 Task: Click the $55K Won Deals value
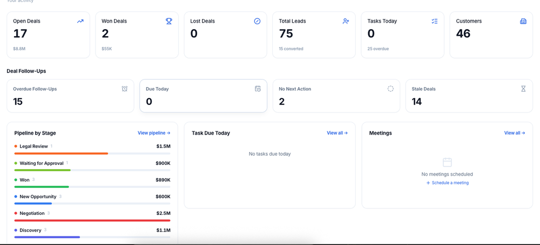point(107,49)
